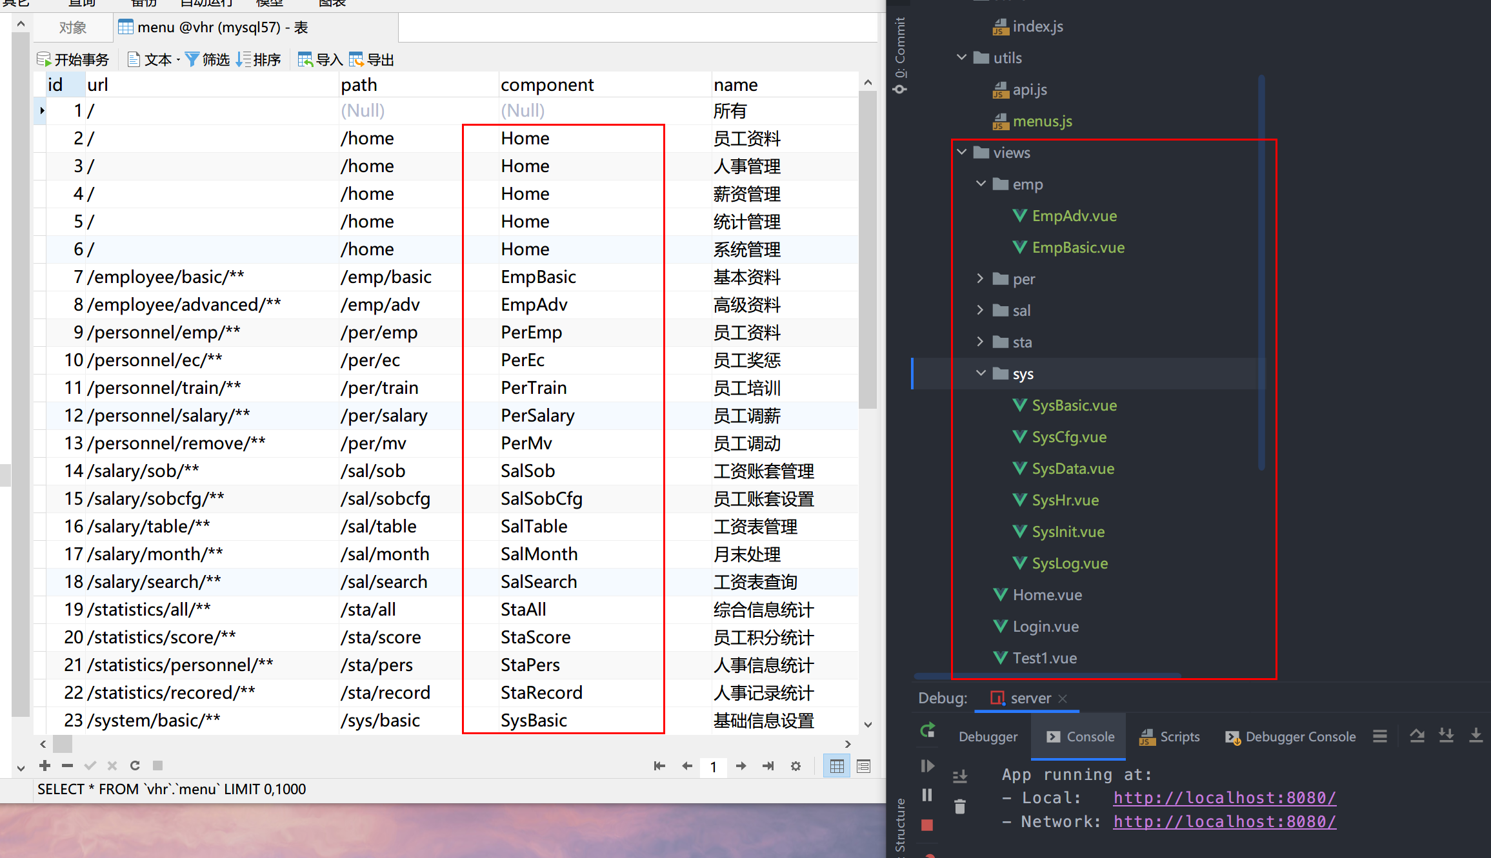
Task: Switch to form view mode
Action: 863,766
